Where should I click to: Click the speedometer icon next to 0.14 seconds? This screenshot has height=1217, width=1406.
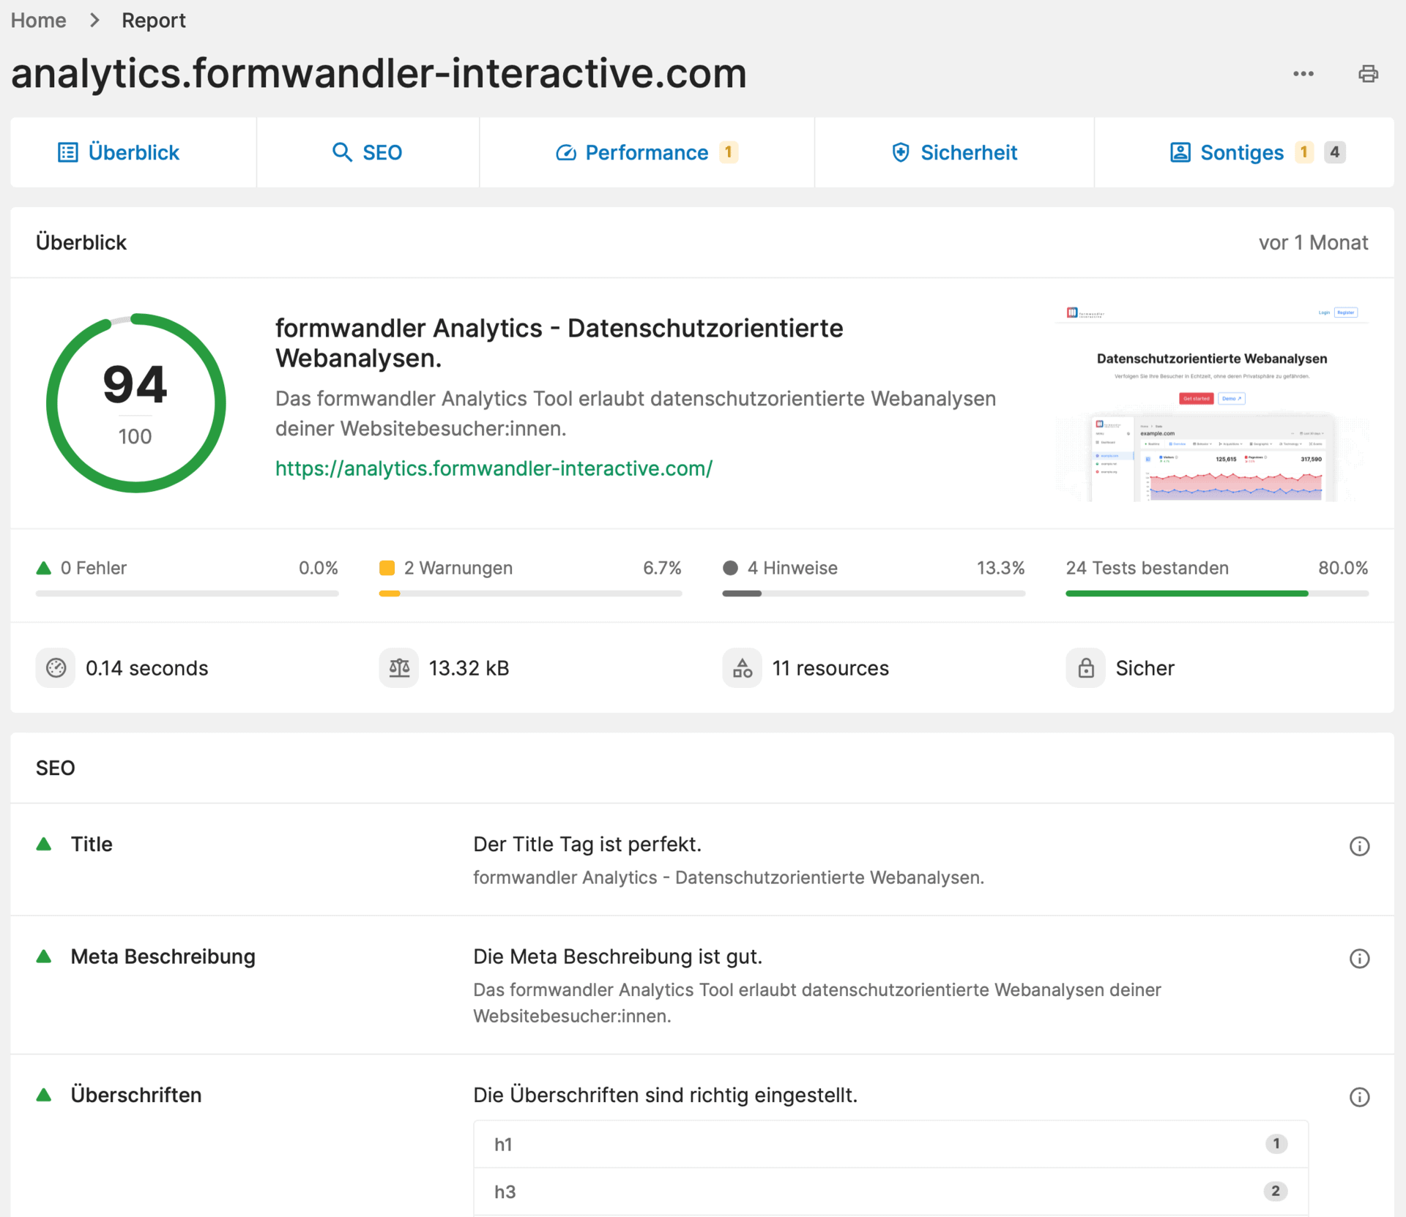56,667
